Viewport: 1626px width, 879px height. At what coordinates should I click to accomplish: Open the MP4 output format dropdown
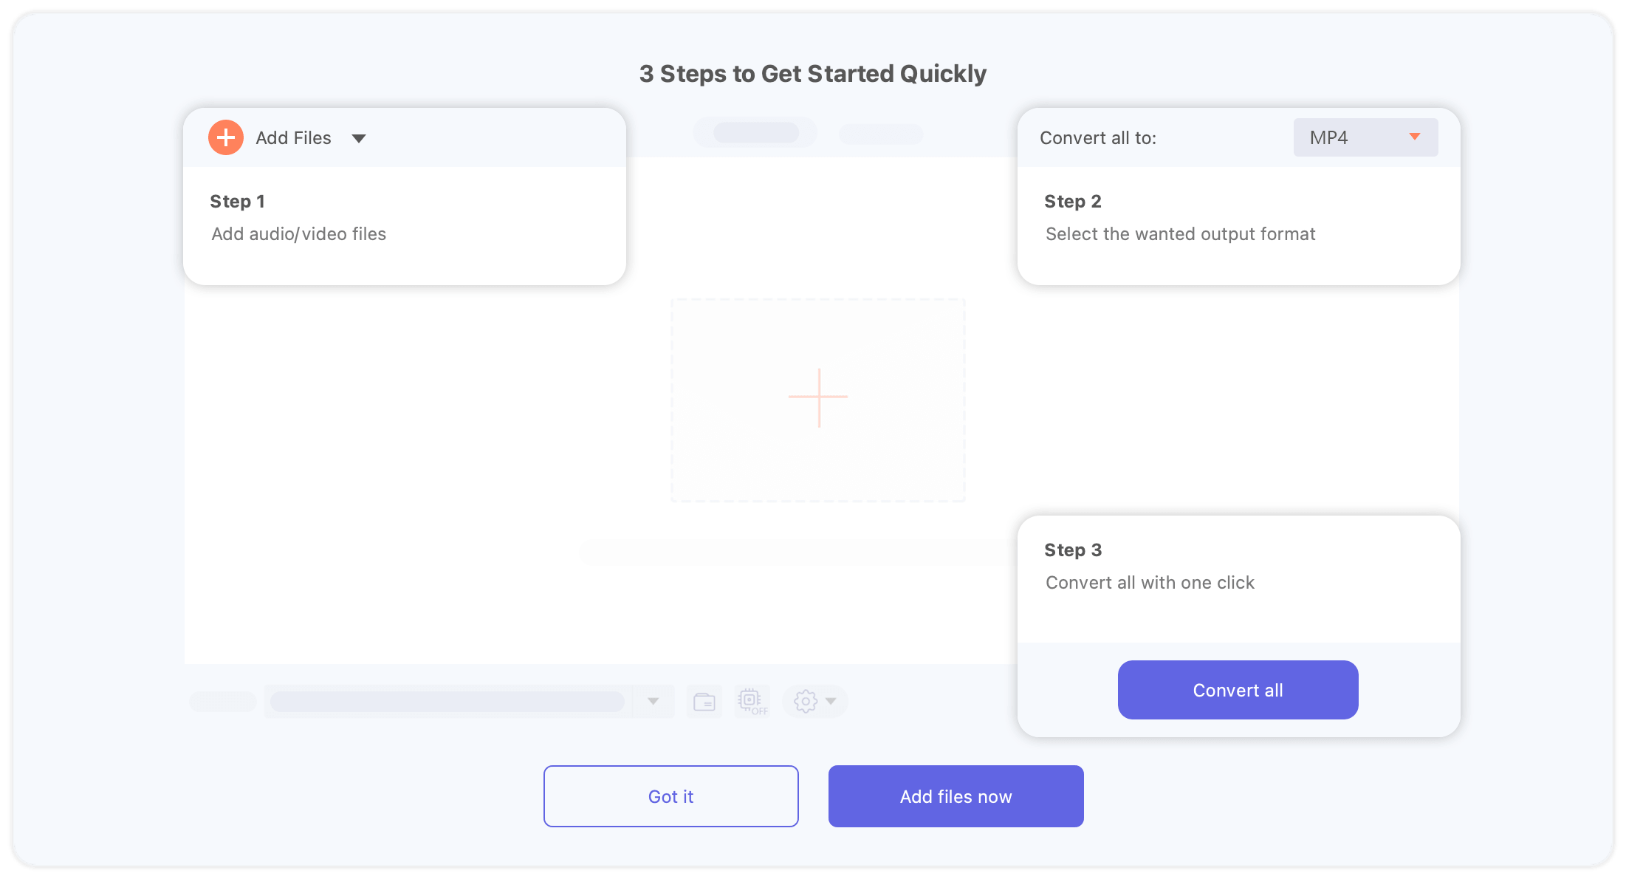coord(1365,137)
